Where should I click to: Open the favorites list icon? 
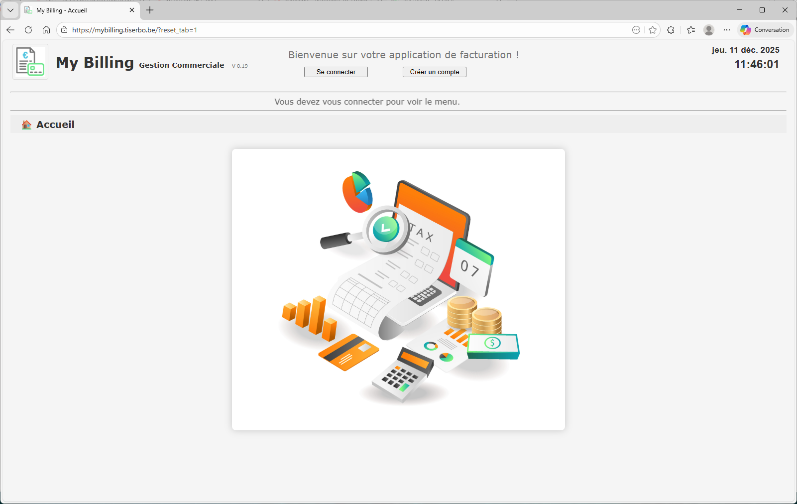coord(691,30)
